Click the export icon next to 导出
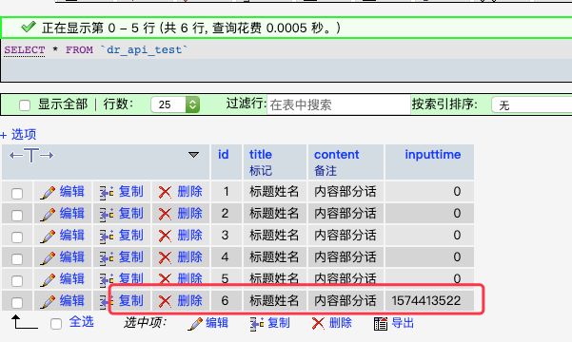Viewport: 572px width, 342px height. click(x=381, y=323)
